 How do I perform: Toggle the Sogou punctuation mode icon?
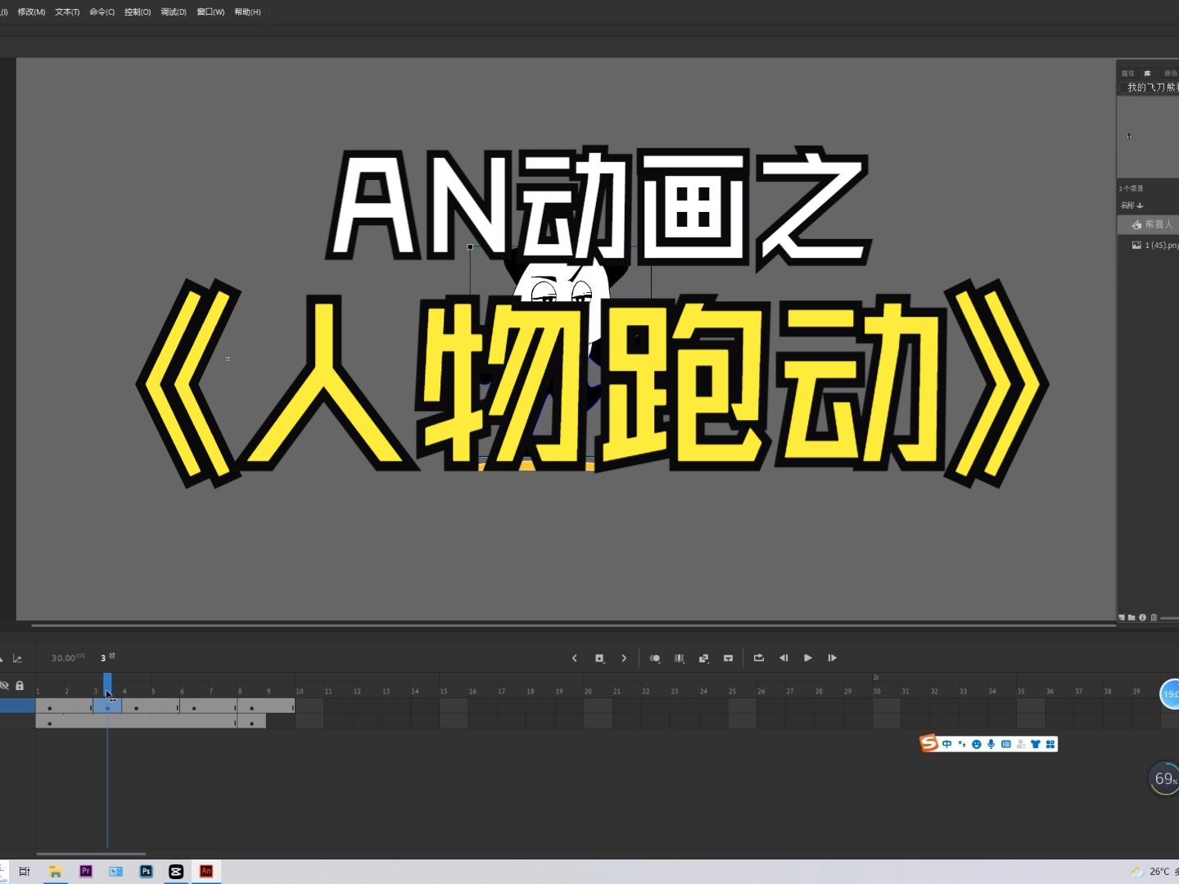(962, 744)
